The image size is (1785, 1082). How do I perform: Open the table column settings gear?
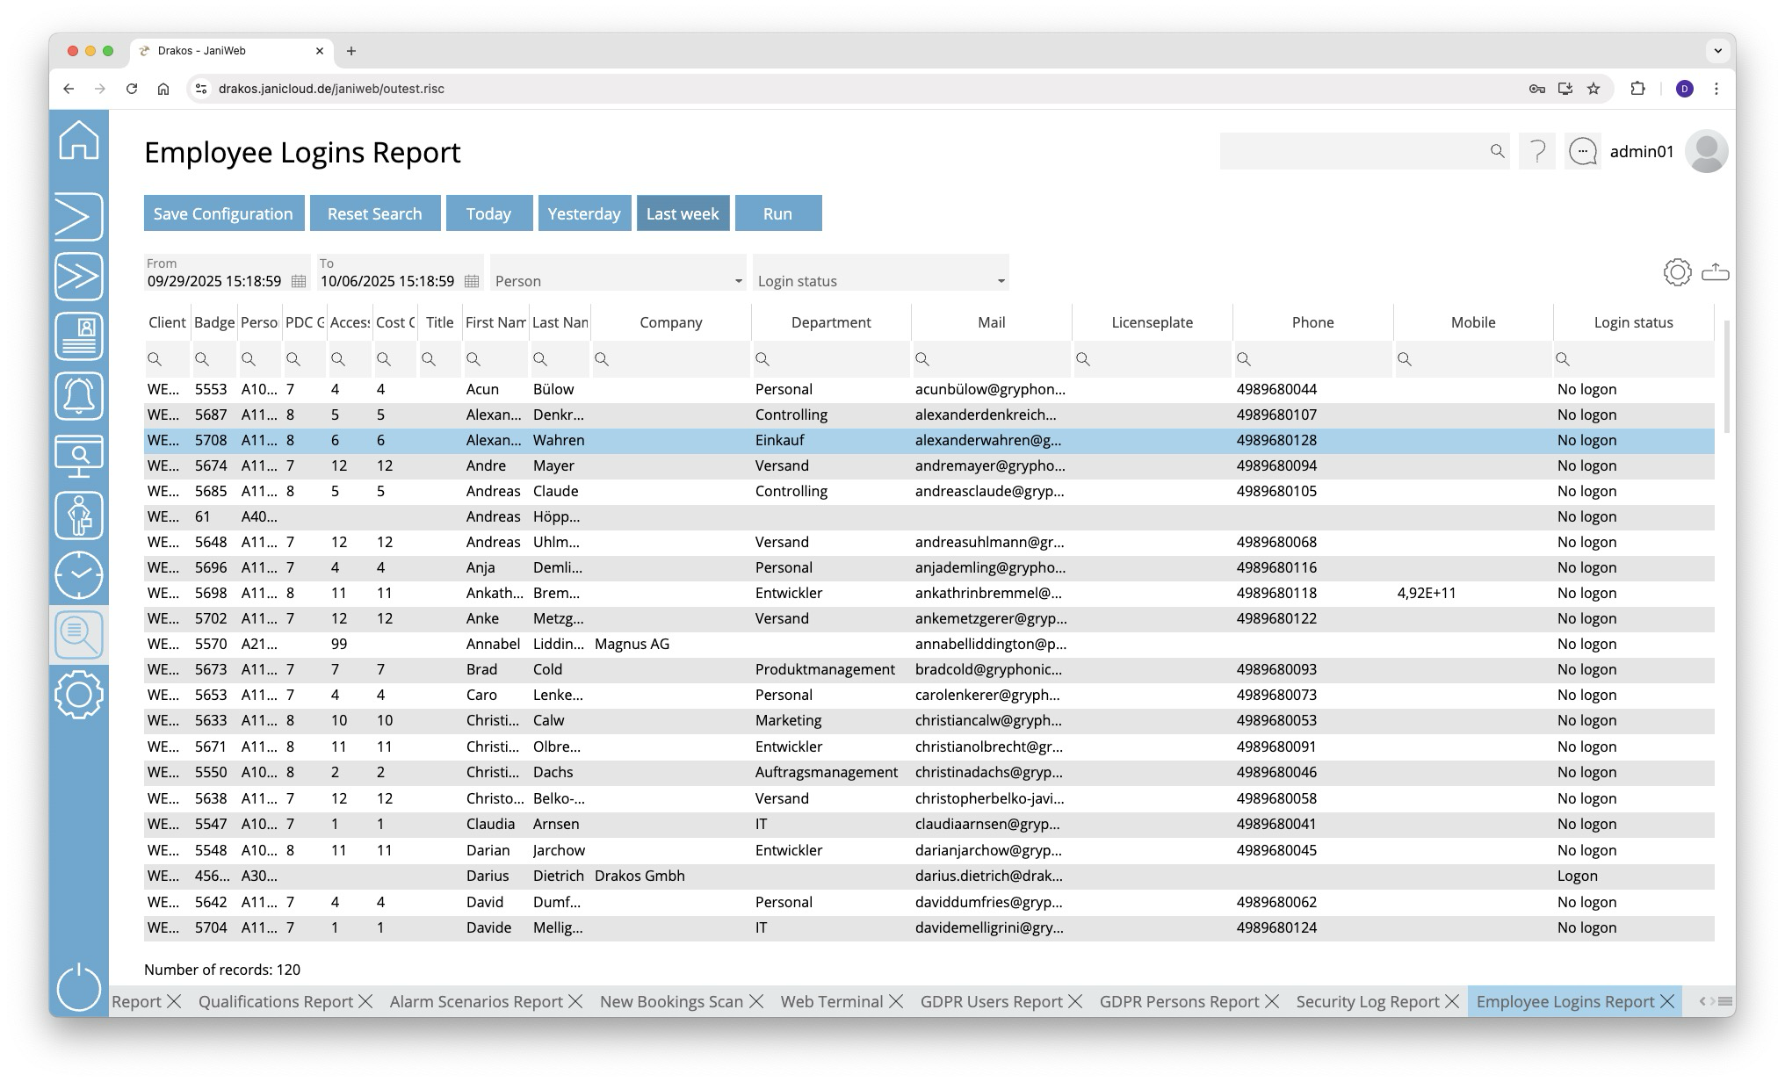pos(1677,272)
